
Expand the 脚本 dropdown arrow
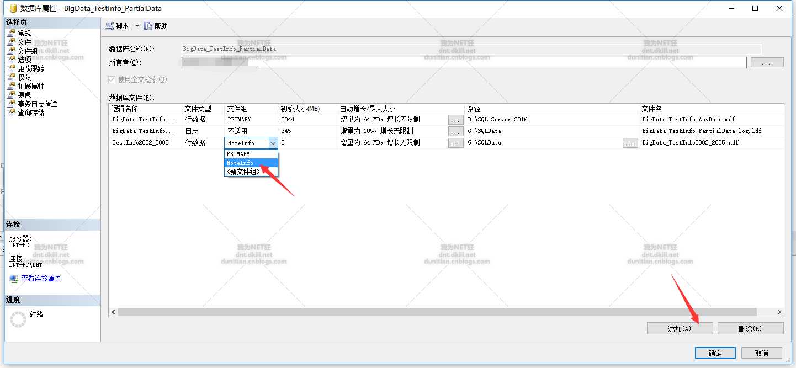[x=137, y=26]
